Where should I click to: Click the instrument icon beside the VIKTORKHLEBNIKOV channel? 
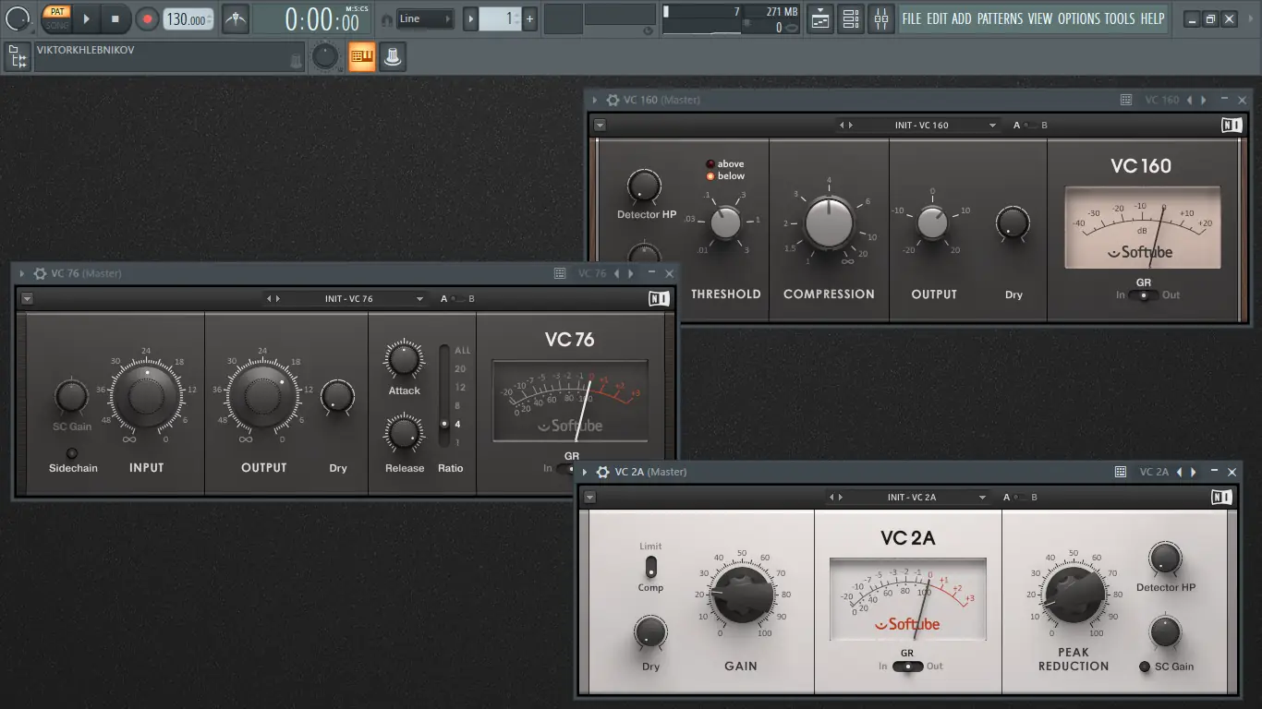point(392,56)
